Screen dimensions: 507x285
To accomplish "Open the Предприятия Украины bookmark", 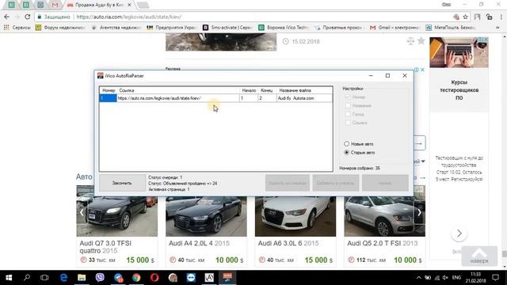I will pos(172,28).
